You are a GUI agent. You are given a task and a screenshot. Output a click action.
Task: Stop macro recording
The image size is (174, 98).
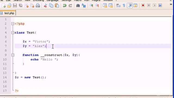[x=149, y=5]
